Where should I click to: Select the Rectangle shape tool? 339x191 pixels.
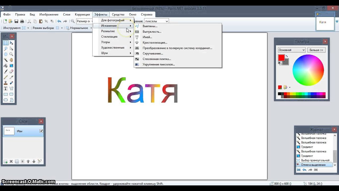tap(6, 94)
